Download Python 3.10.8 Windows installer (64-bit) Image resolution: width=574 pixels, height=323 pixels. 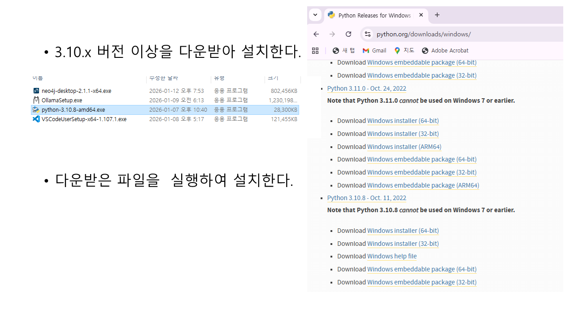pyautogui.click(x=403, y=231)
